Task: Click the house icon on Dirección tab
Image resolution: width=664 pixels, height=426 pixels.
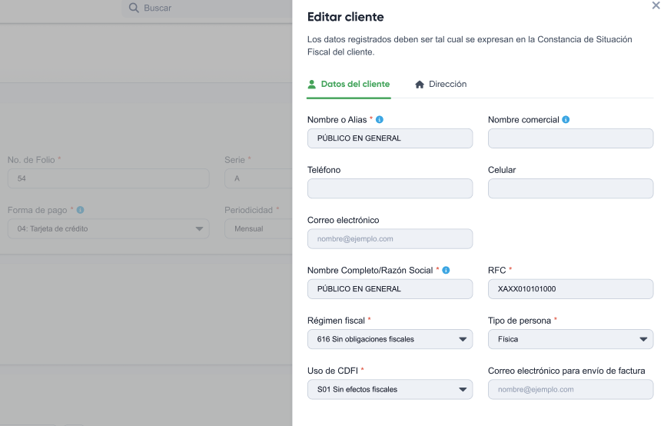Action: (420, 85)
